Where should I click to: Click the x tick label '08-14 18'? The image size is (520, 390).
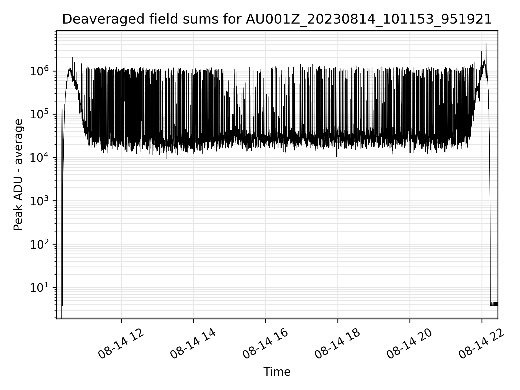[337, 344]
